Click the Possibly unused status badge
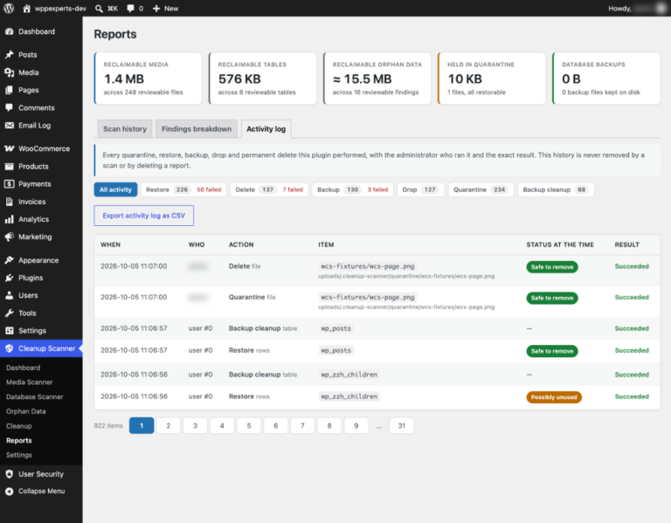The image size is (671, 523). pyautogui.click(x=554, y=397)
